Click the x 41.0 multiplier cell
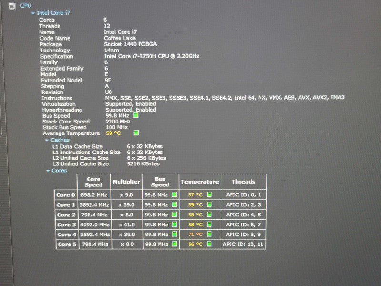The image size is (381, 286). pyautogui.click(x=127, y=225)
